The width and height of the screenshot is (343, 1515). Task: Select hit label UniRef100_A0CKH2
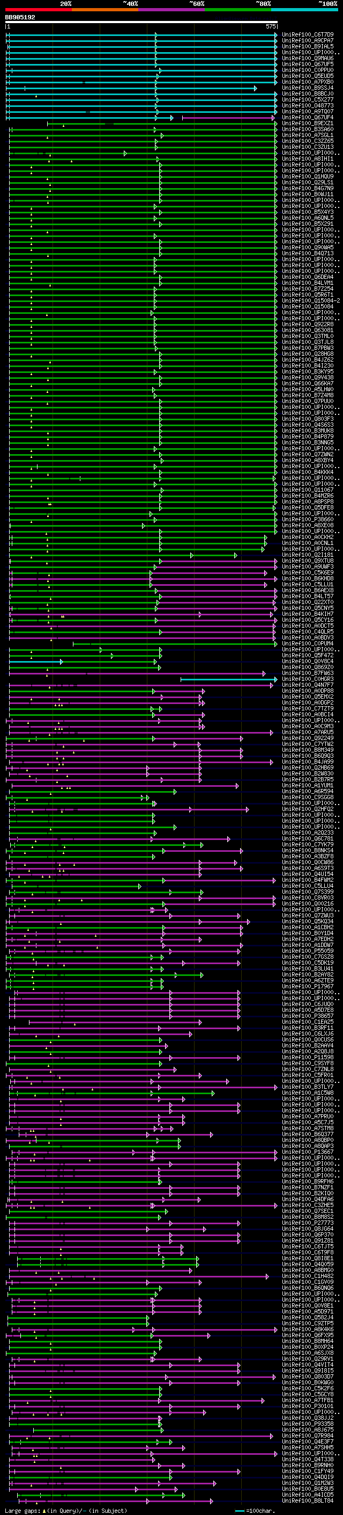click(x=308, y=537)
